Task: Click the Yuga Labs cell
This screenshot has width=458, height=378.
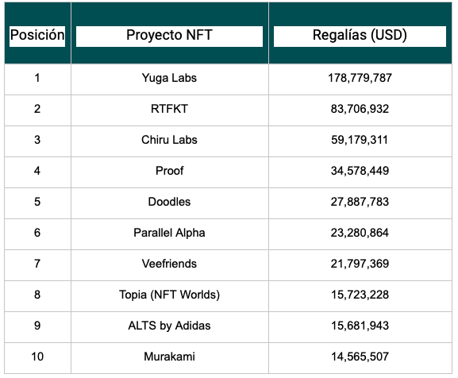Action: (170, 79)
